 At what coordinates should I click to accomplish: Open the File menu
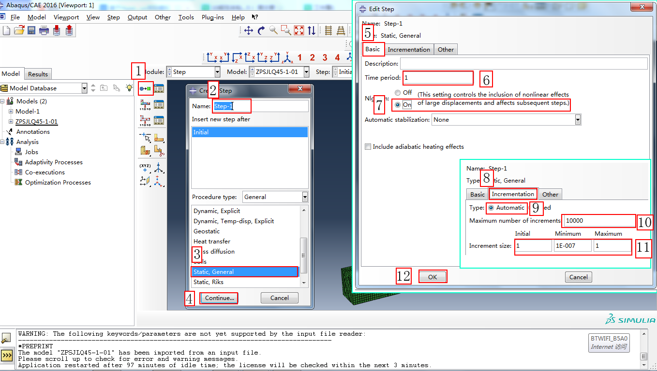coord(15,17)
